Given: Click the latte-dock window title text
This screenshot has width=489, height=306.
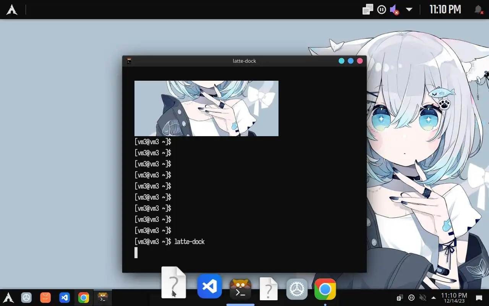Looking at the screenshot, I should 244,61.
